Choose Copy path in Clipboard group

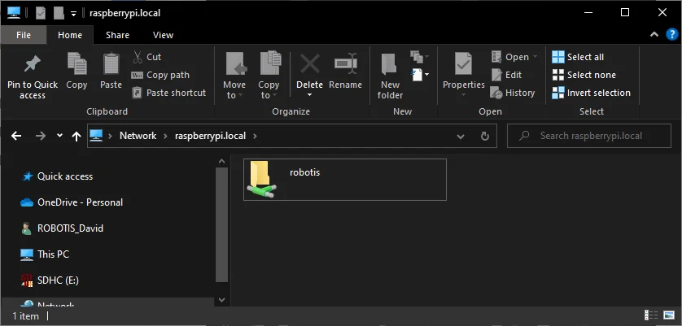pyautogui.click(x=161, y=75)
